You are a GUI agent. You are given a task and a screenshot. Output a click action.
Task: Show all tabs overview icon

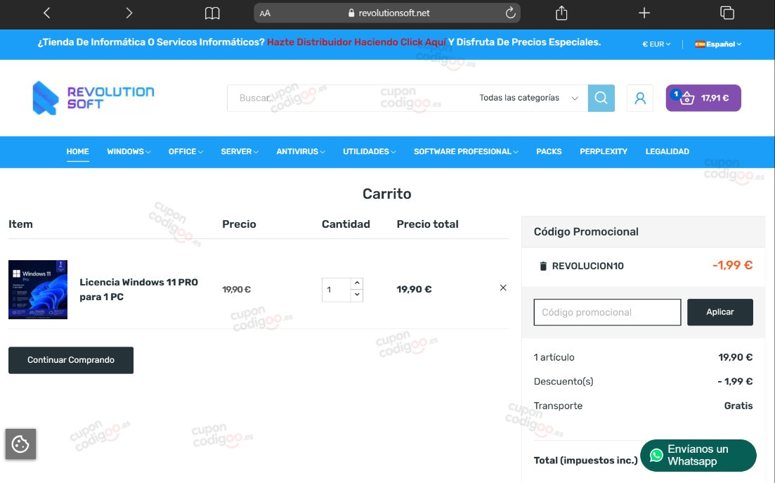[x=727, y=13]
